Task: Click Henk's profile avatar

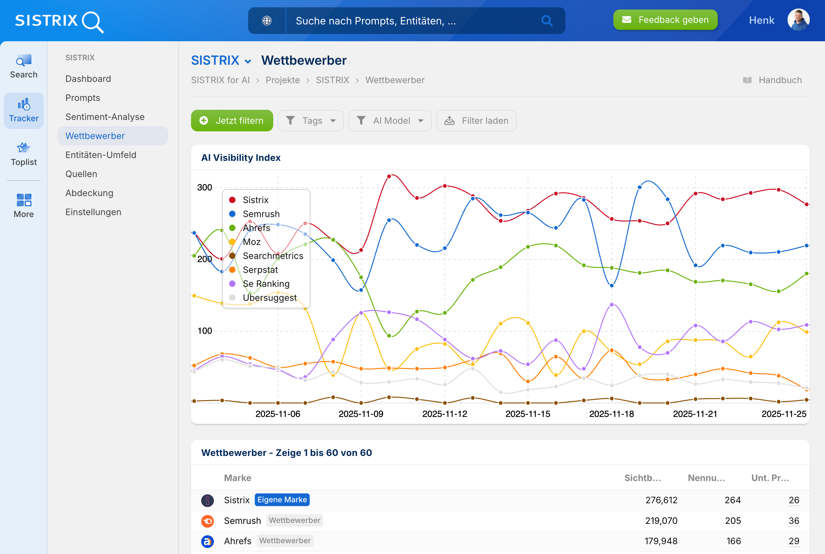Action: [x=798, y=20]
